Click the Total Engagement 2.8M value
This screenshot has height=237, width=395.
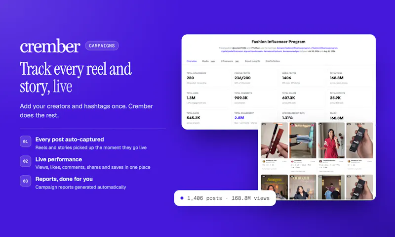point(239,118)
